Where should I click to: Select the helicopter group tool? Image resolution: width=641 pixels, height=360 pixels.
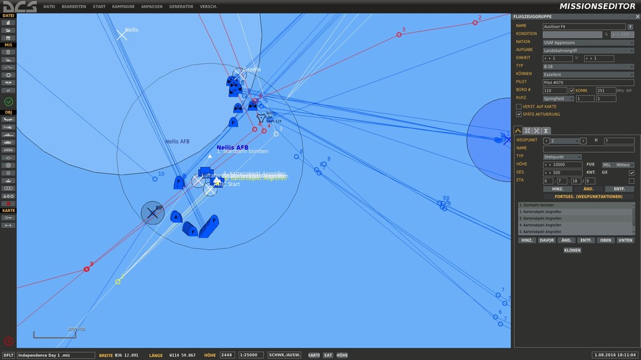[8, 127]
